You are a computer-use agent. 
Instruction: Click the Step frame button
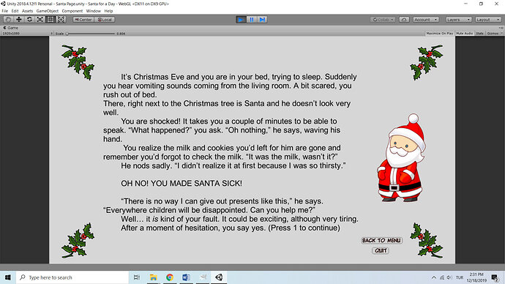point(262,20)
